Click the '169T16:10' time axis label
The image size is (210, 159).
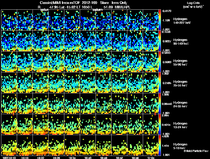tap(9, 158)
